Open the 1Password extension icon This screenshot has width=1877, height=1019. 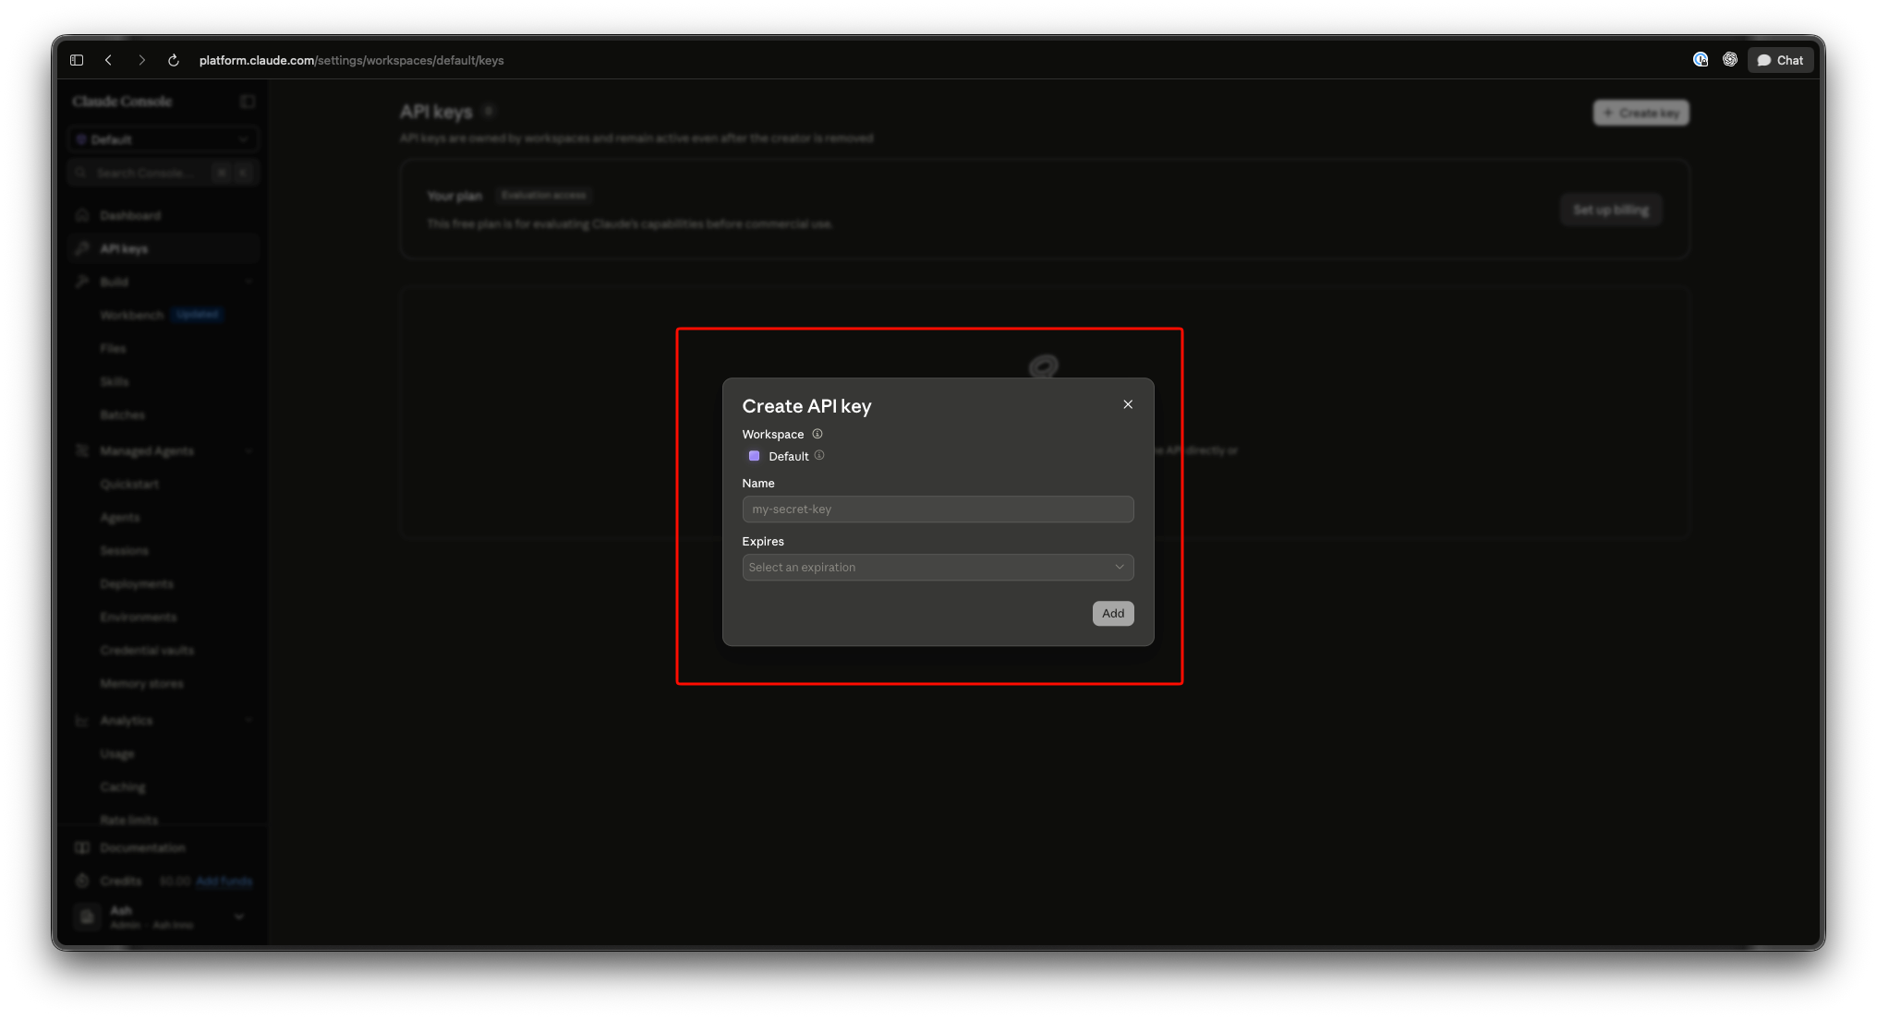coord(1701,60)
